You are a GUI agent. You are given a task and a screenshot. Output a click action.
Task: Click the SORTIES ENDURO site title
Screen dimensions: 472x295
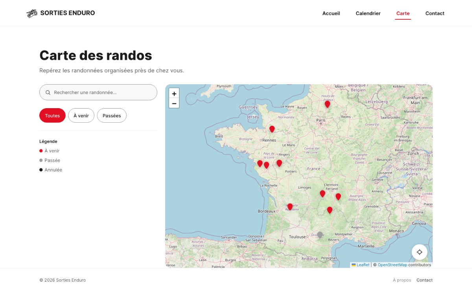click(x=68, y=13)
